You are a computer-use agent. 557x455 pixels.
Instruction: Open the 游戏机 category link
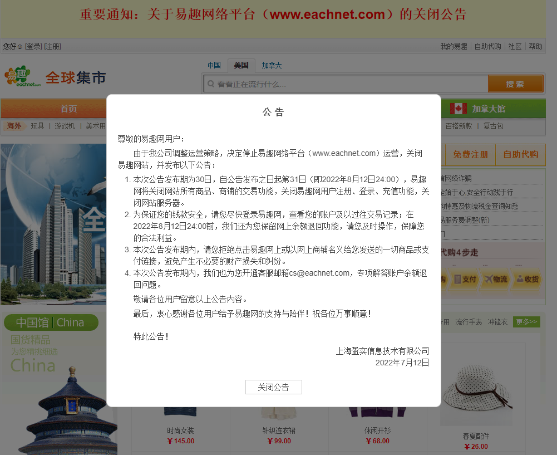[65, 126]
